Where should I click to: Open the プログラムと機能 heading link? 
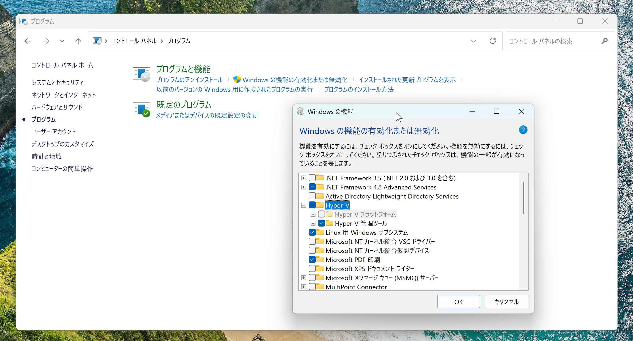click(x=183, y=69)
